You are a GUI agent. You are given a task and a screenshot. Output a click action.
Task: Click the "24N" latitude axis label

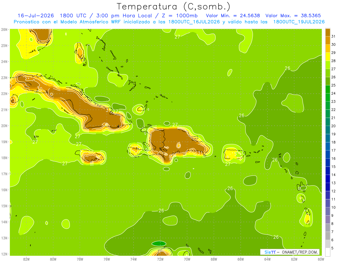click(4, 62)
